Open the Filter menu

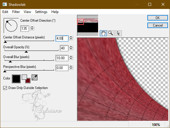tap(16, 12)
